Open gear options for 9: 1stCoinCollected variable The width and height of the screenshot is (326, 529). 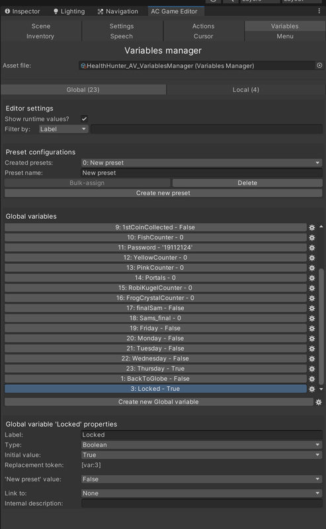312,227
